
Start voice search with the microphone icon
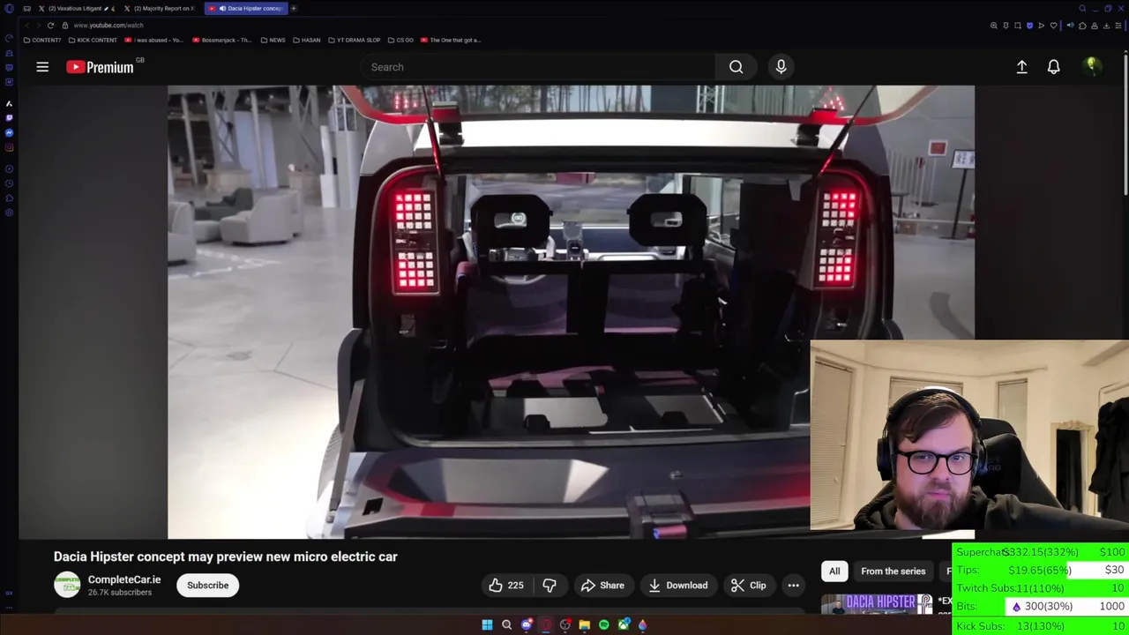[781, 67]
